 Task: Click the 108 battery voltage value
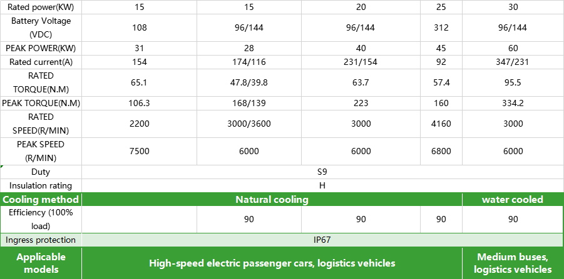(140, 27)
